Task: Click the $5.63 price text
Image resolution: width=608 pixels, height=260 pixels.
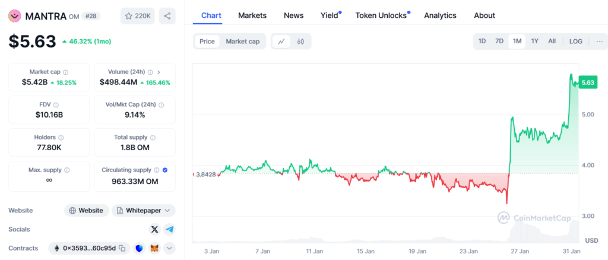Action: click(x=33, y=42)
